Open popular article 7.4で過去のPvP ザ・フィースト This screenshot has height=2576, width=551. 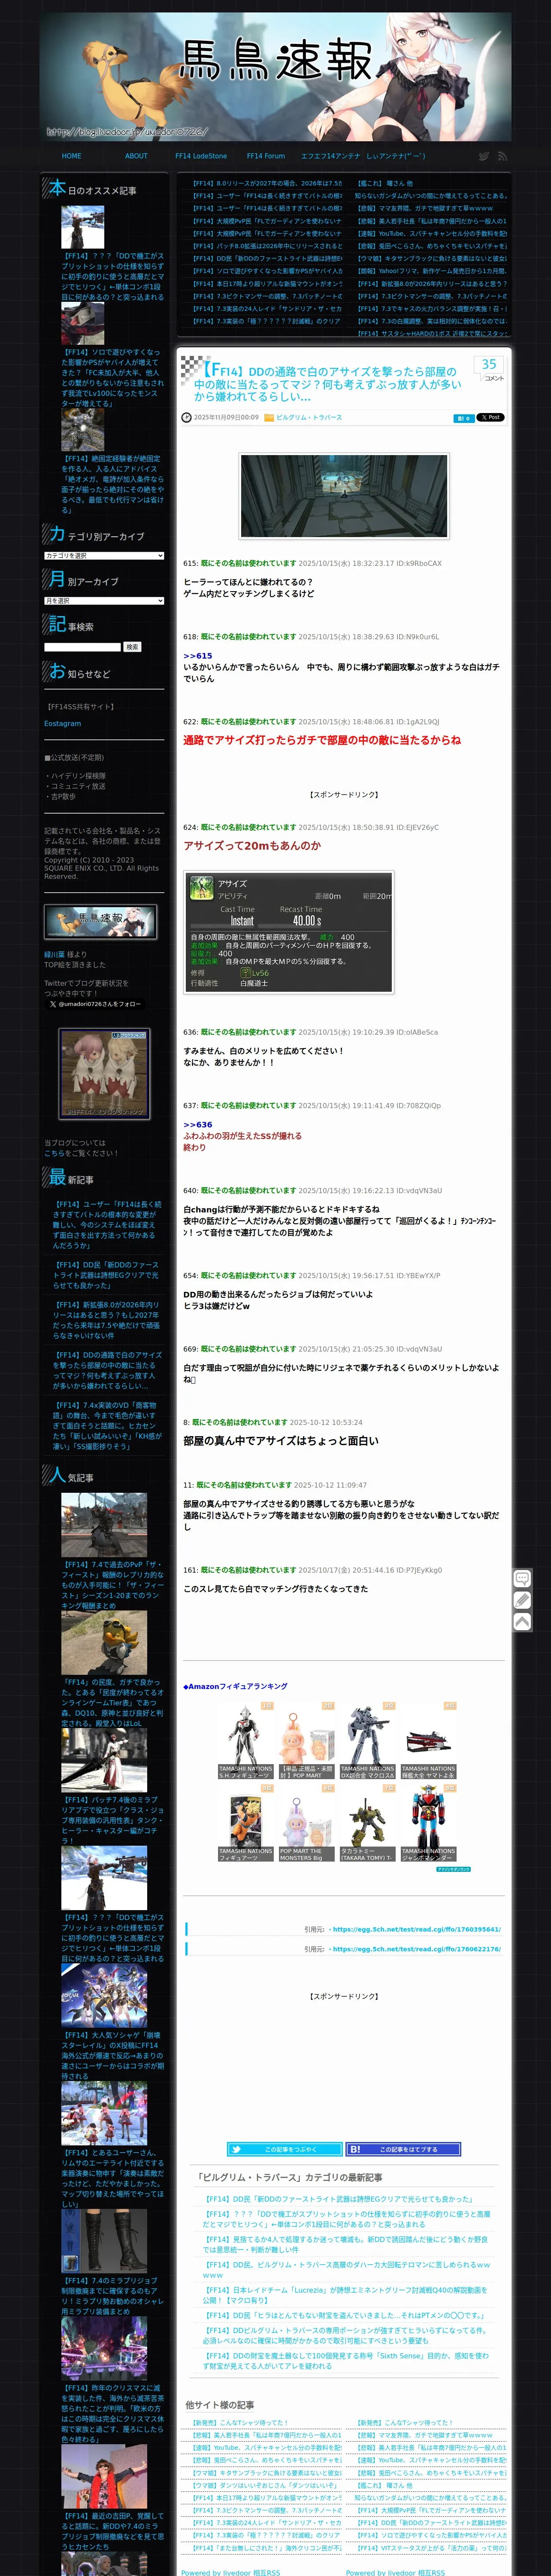tap(112, 1585)
